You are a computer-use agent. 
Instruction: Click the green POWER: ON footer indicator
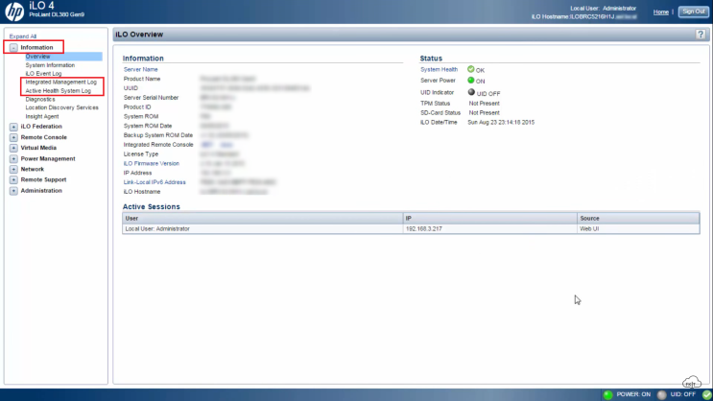point(608,394)
